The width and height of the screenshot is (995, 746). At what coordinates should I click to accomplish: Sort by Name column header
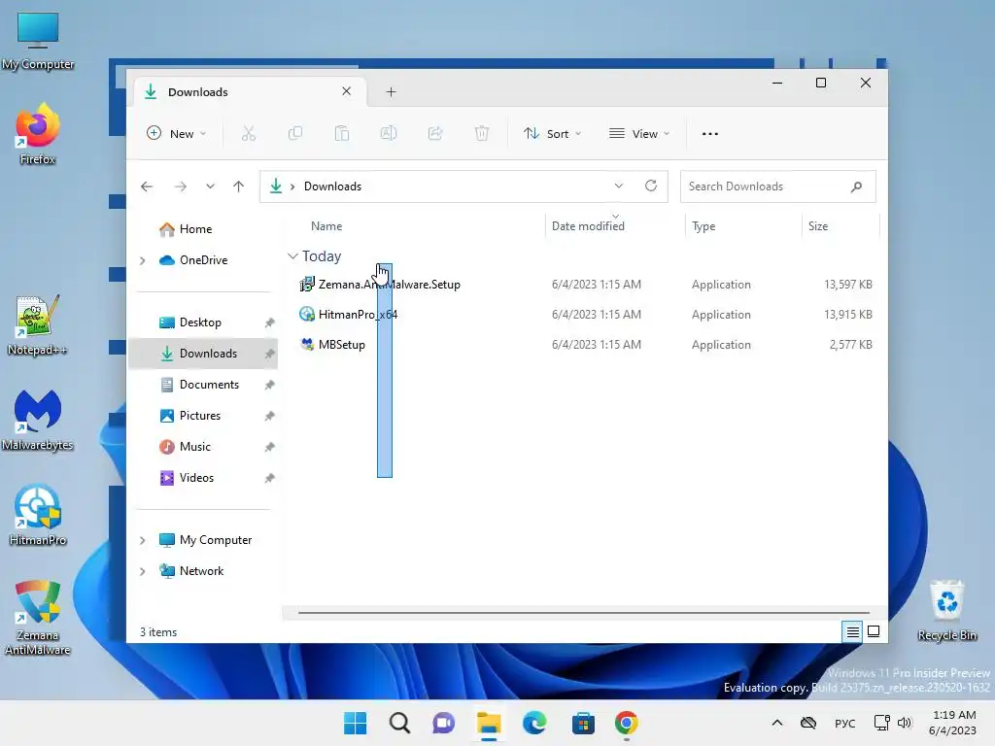pyautogui.click(x=326, y=226)
